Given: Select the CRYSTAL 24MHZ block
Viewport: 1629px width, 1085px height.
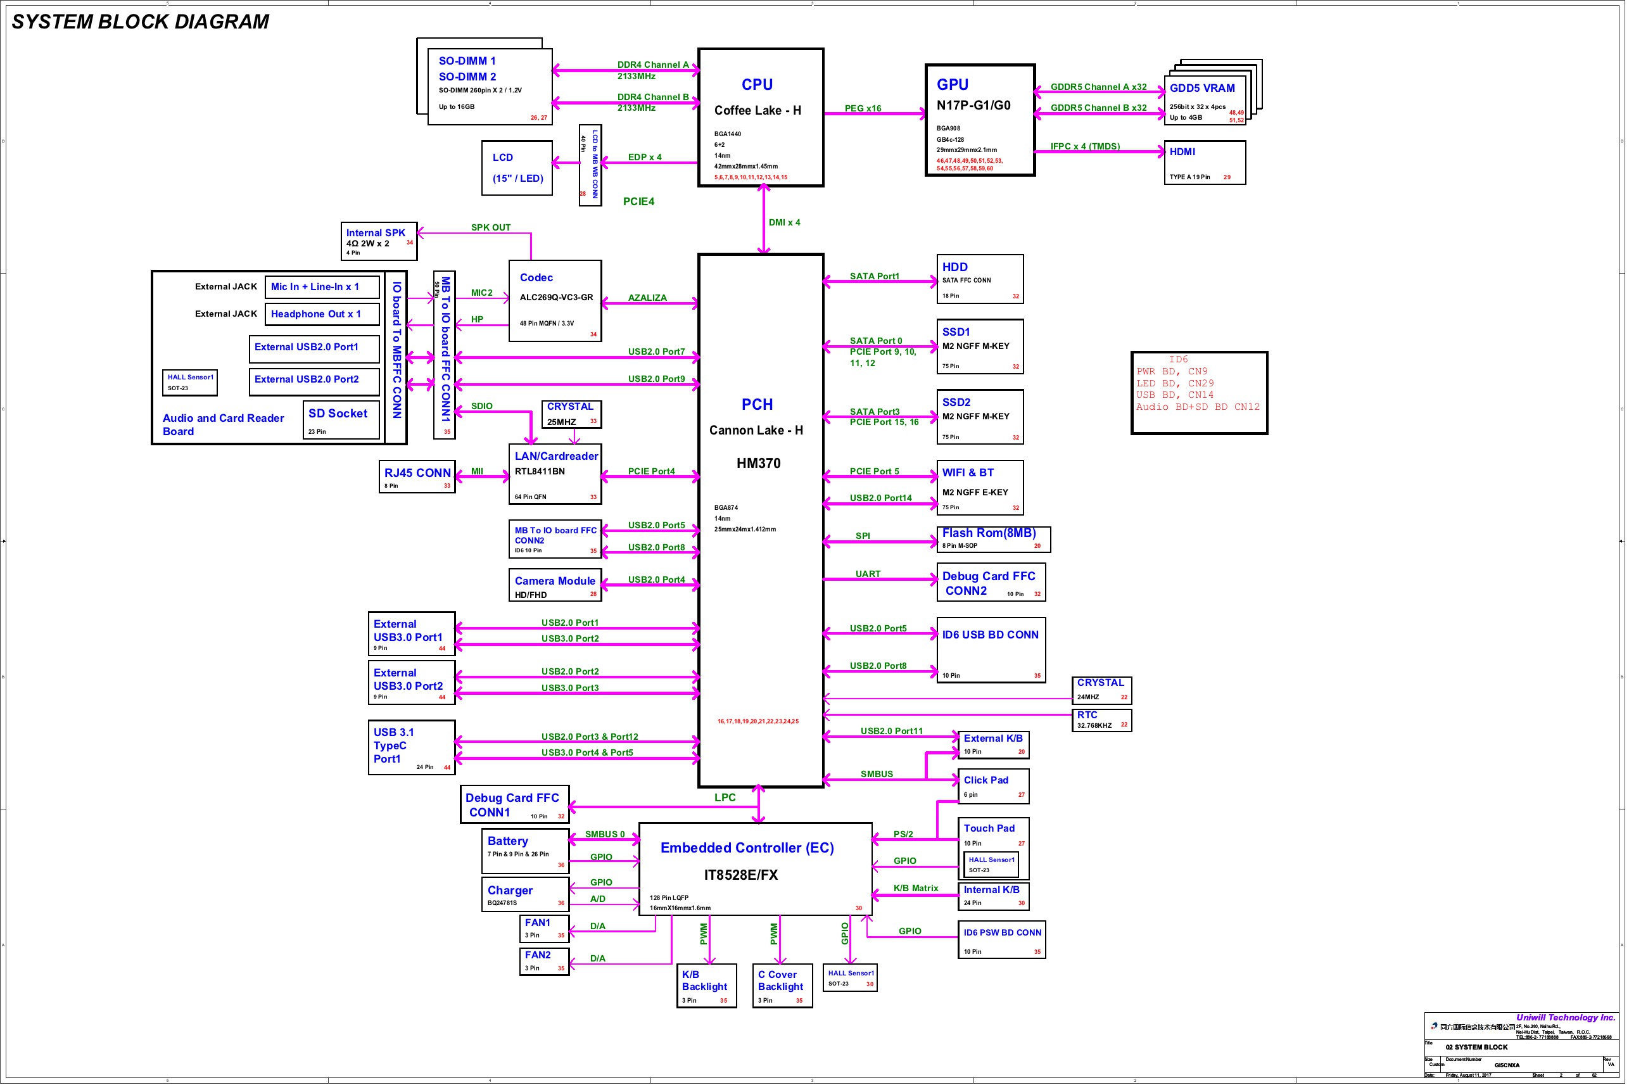Looking at the screenshot, I should 1101,690.
